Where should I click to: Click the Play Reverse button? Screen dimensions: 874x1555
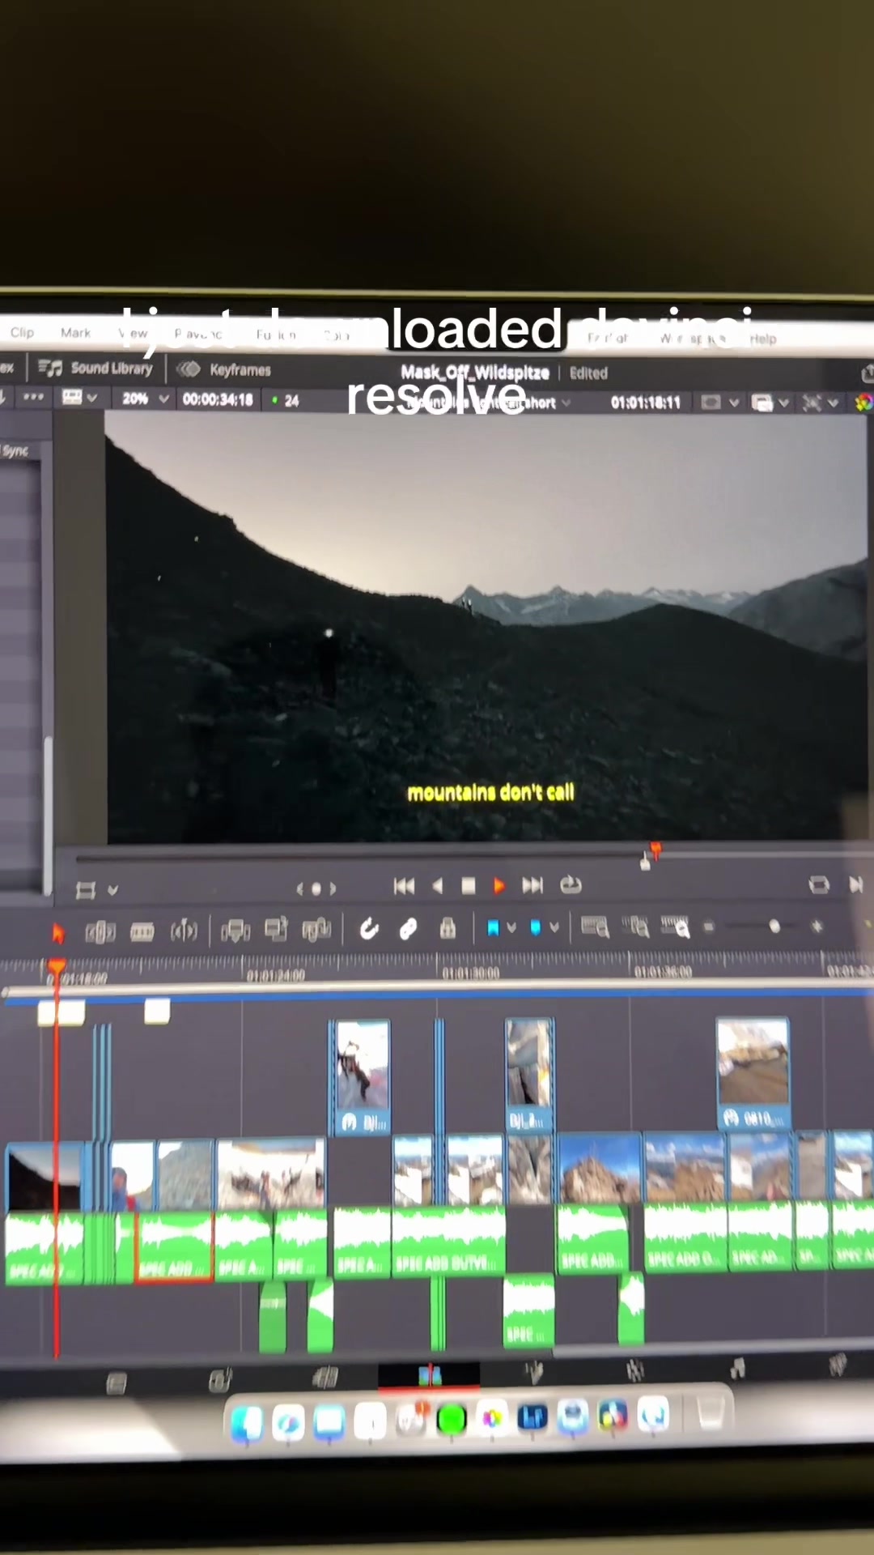(x=438, y=886)
